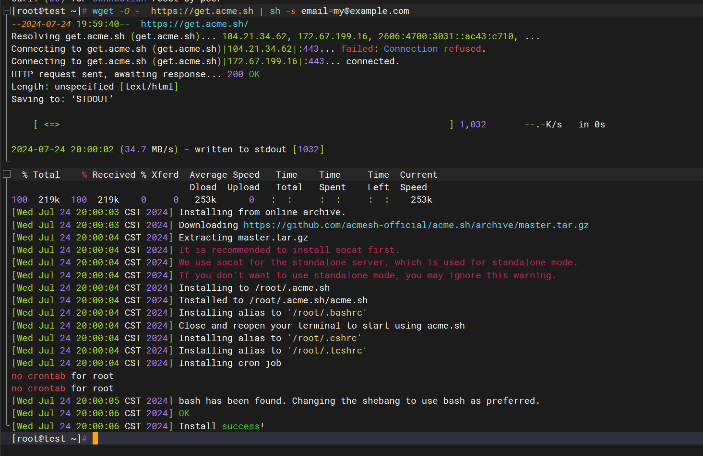
Task: Place cursor at the orange prompt cursor block
Action: tap(95, 438)
